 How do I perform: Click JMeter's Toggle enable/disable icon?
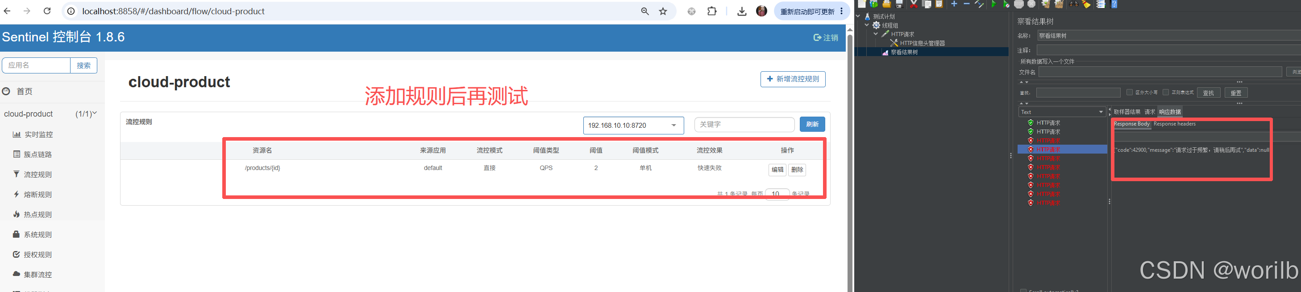[x=979, y=4]
